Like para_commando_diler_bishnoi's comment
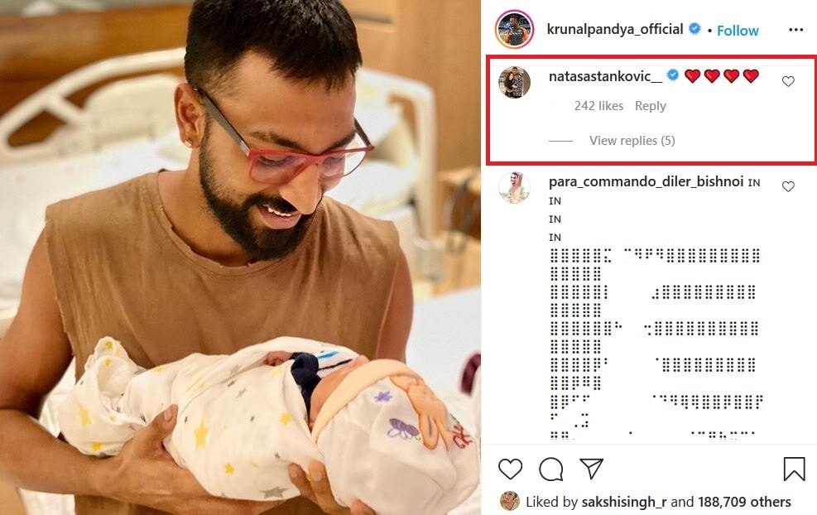This screenshot has width=817, height=515. 788,186
